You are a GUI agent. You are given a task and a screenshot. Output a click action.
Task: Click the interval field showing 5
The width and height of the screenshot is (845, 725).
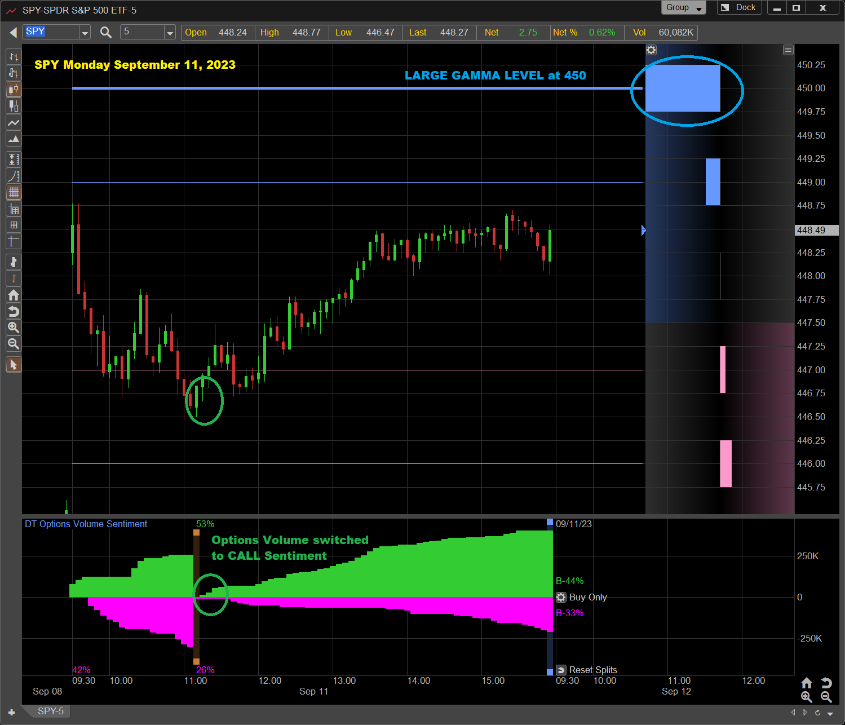[143, 32]
